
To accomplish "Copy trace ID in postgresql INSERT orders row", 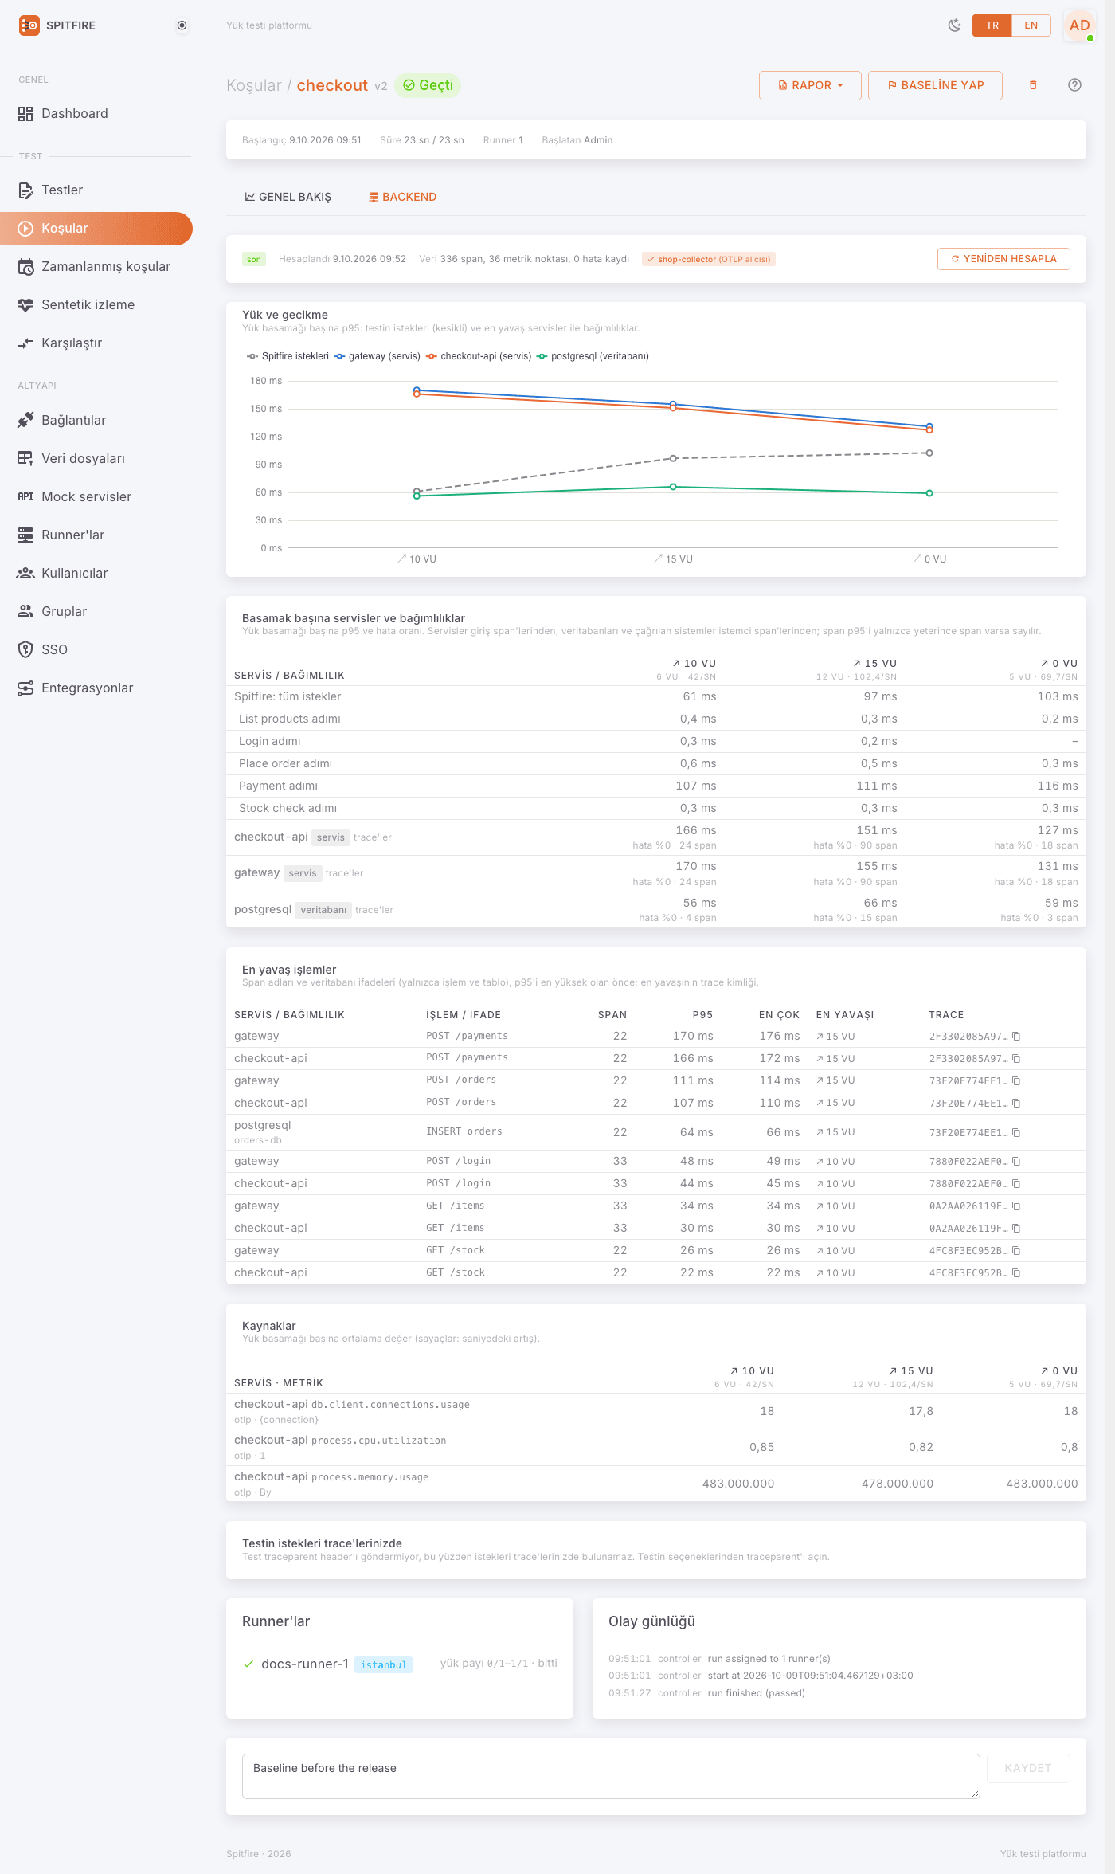I will tap(1016, 1133).
